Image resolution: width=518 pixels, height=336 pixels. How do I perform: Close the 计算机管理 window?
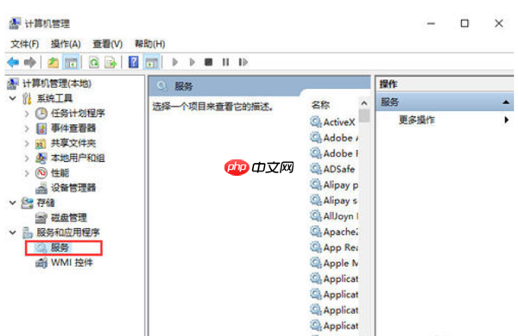(499, 23)
